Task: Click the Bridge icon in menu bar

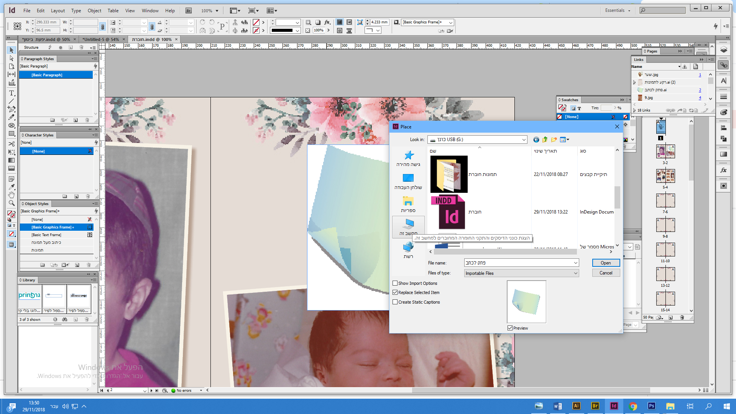Action: coord(189,11)
